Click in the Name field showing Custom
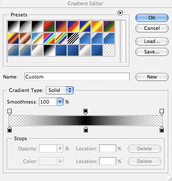 coord(77,77)
